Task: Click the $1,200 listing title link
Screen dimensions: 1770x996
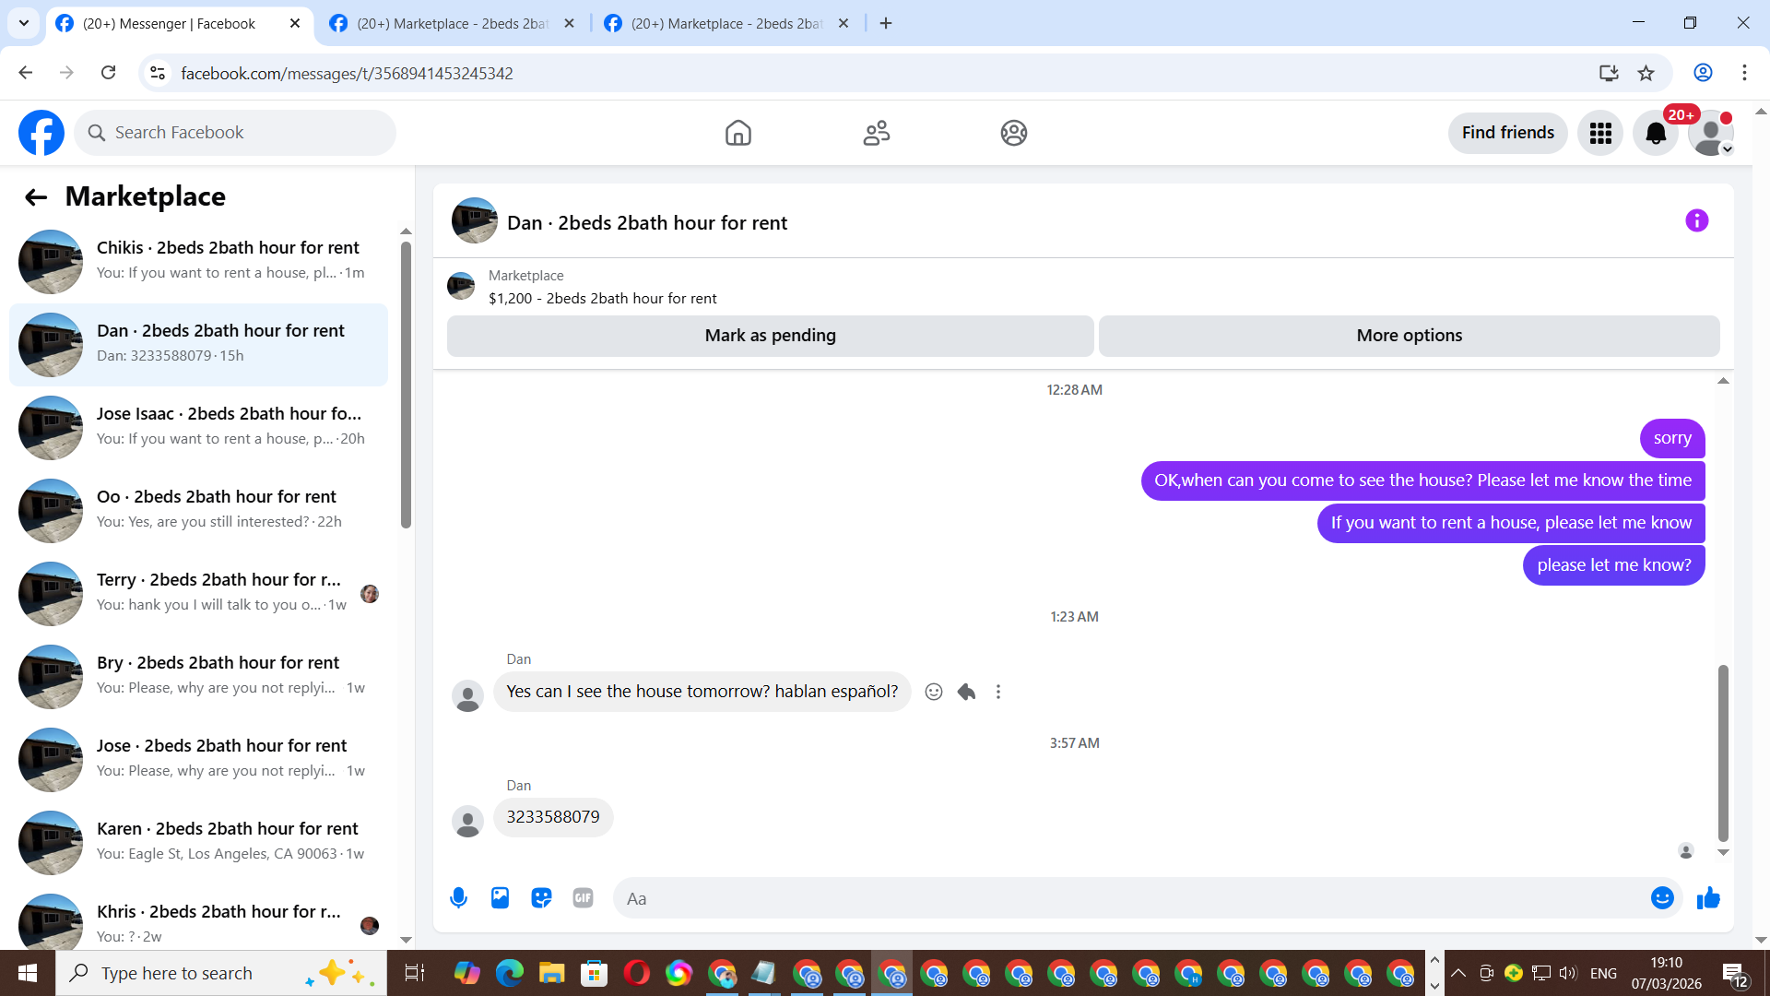Action: click(x=603, y=299)
